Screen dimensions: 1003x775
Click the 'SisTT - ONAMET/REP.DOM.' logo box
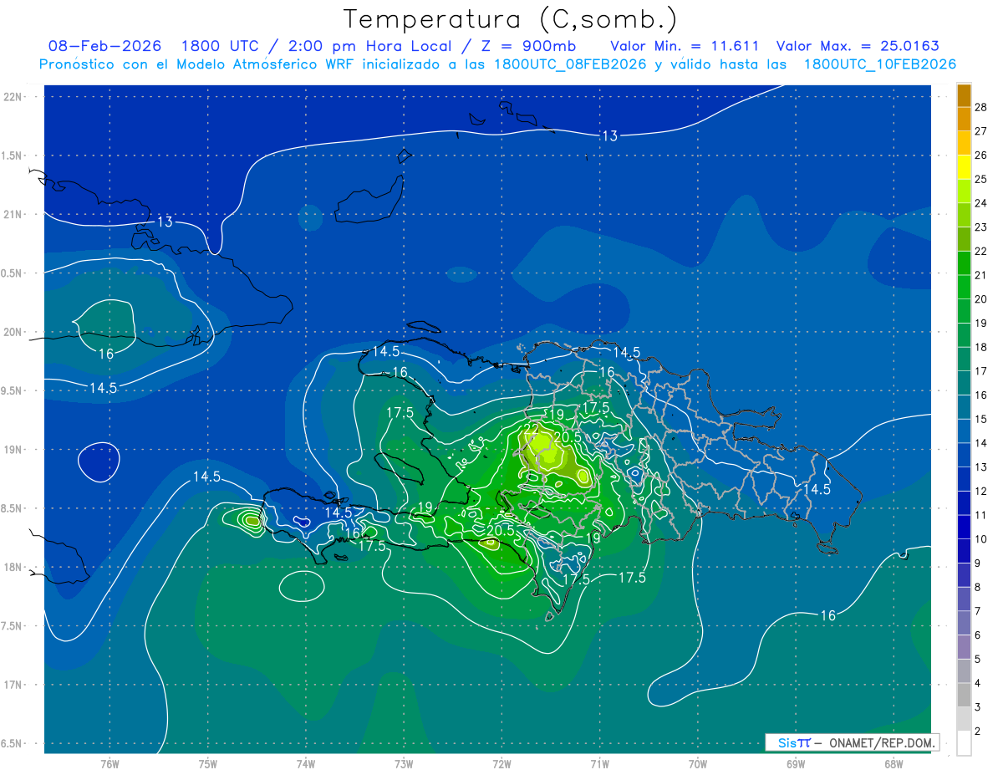852,742
